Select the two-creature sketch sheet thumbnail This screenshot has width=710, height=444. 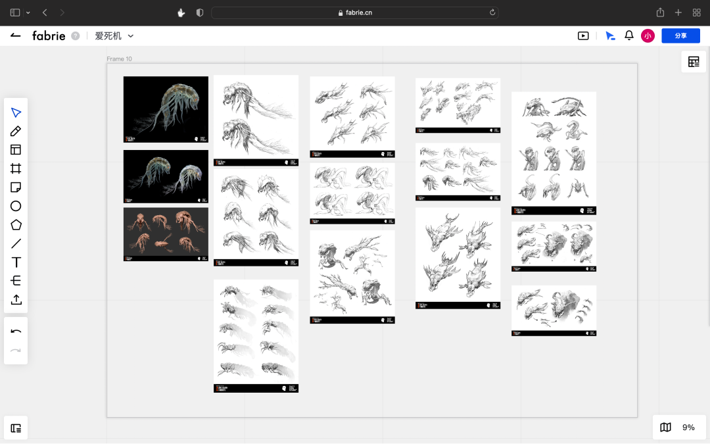point(256,120)
